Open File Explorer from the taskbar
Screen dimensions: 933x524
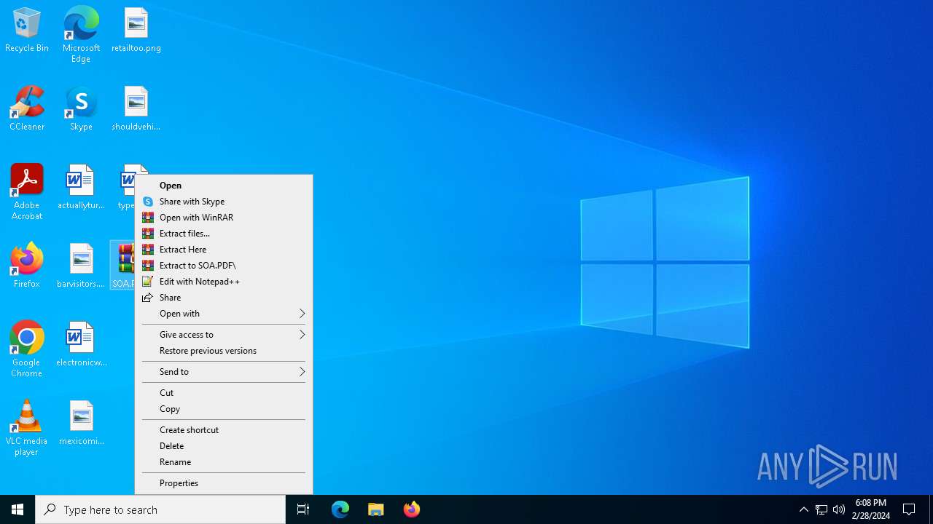376,509
